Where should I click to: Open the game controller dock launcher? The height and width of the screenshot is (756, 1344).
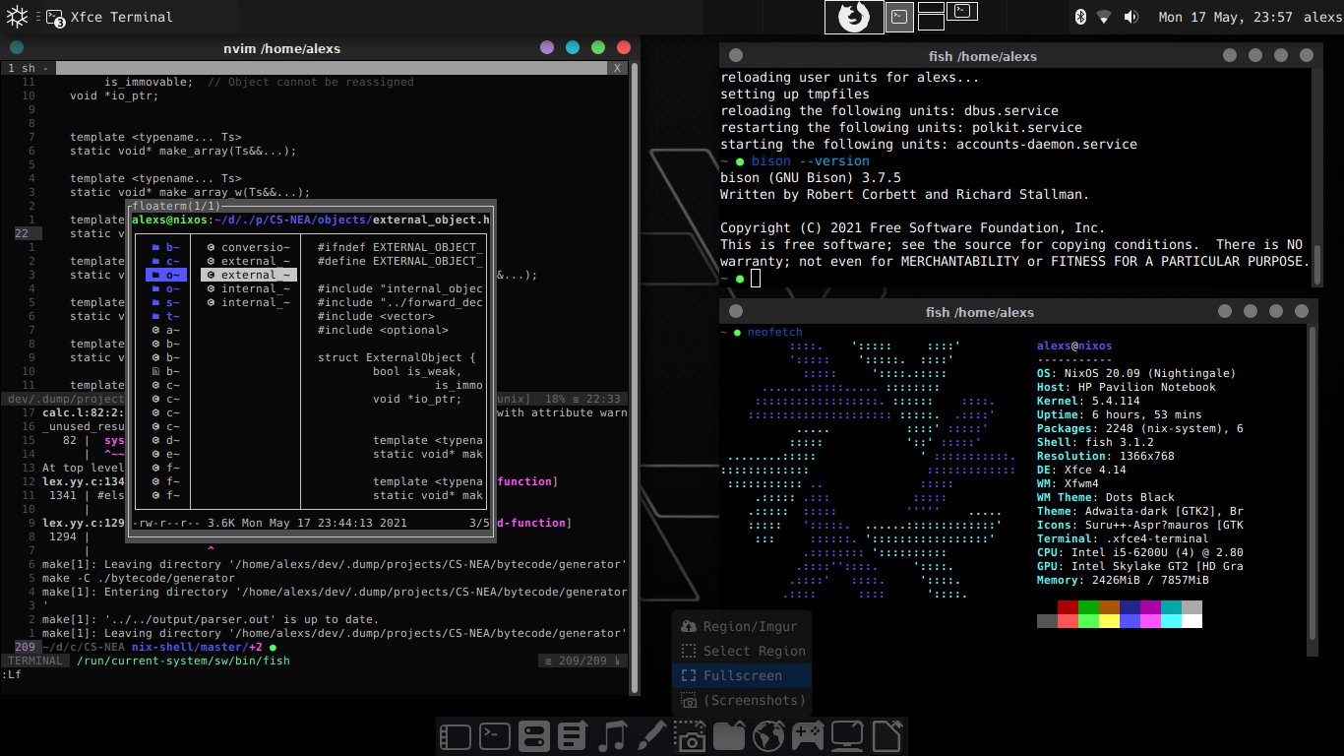(x=808, y=736)
